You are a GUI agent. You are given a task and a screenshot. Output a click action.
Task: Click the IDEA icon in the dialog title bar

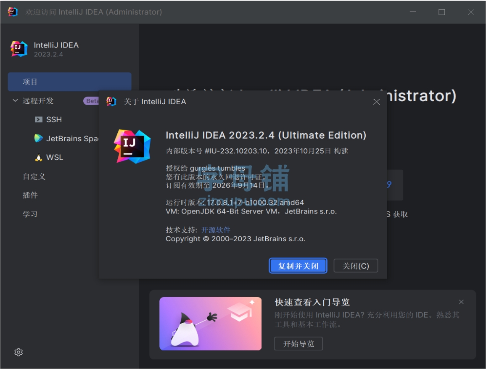pyautogui.click(x=110, y=101)
